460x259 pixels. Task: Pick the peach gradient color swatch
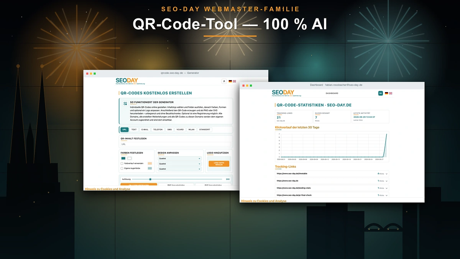click(x=150, y=163)
